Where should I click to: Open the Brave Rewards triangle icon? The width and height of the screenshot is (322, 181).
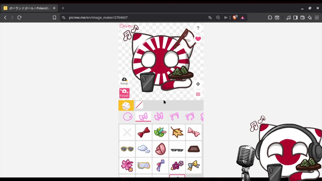243,18
